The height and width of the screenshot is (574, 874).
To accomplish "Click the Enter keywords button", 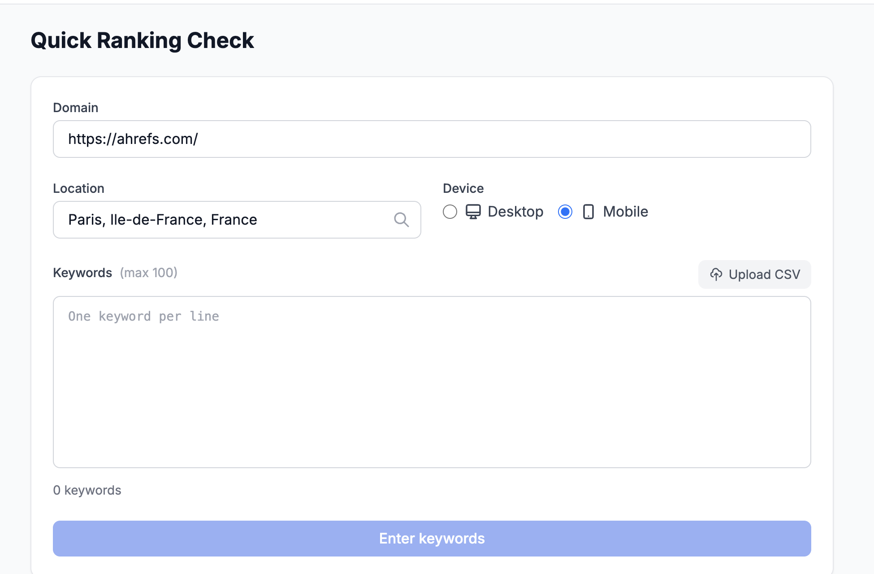I will pos(432,538).
